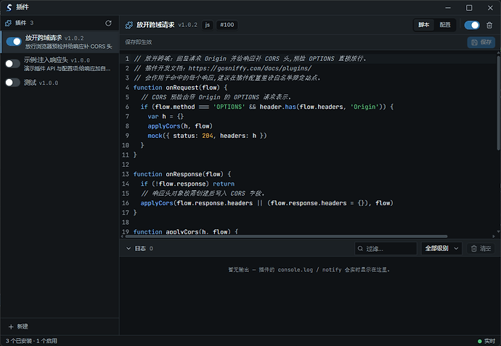Click the 放开跨域请求 title in editor header

click(x=155, y=25)
